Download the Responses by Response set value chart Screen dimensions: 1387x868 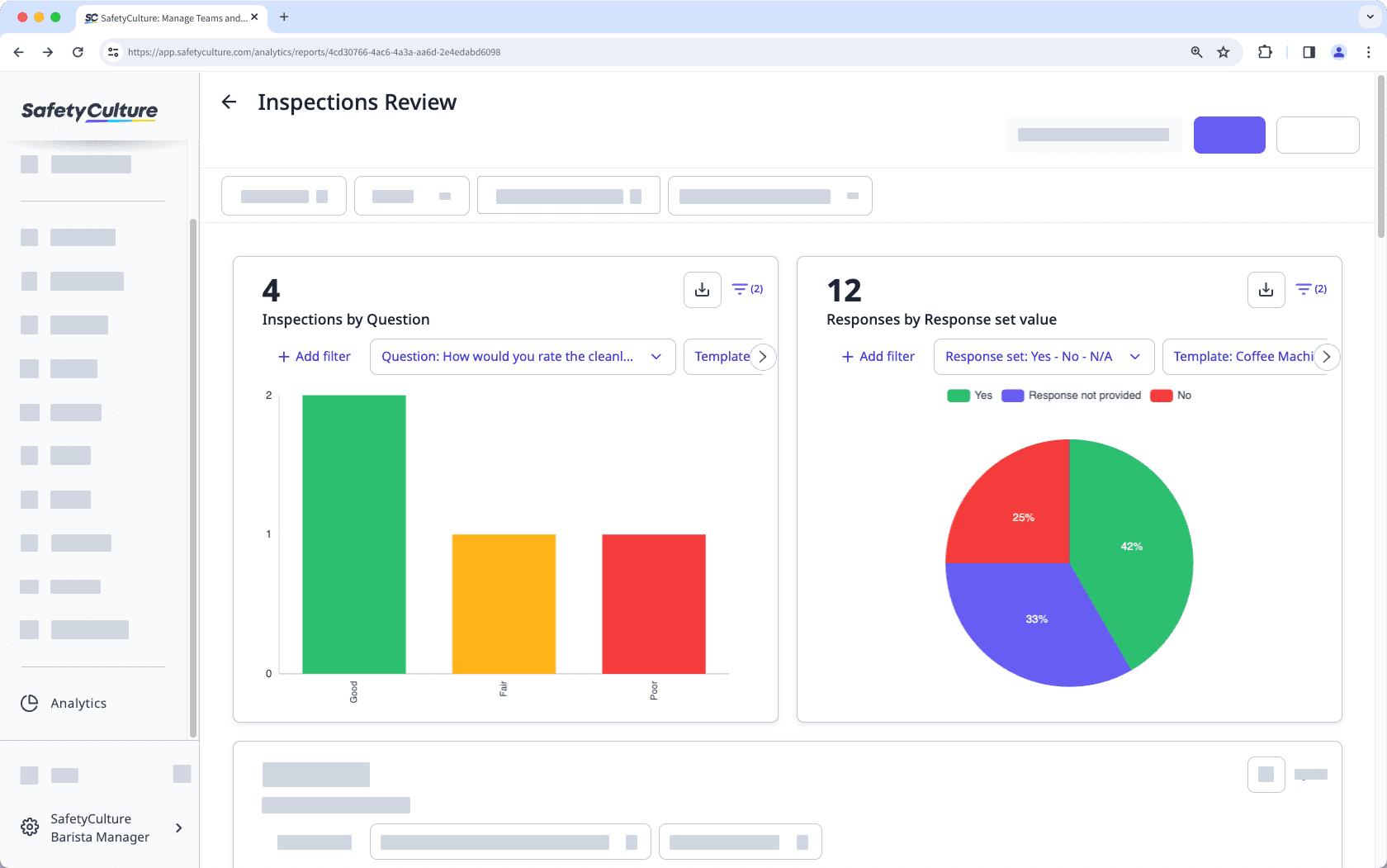[1266, 289]
